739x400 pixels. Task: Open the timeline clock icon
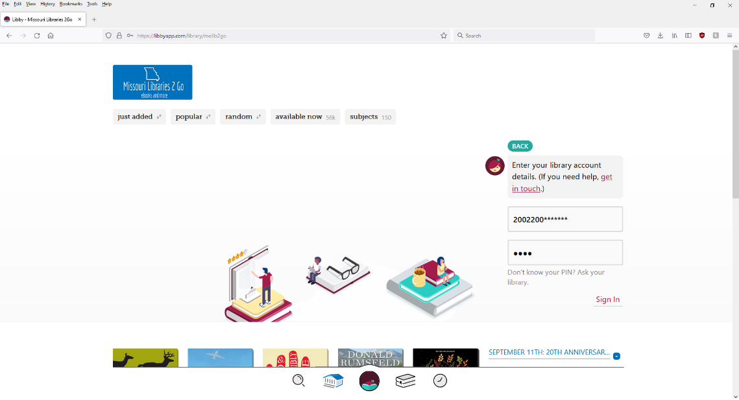pyautogui.click(x=440, y=380)
